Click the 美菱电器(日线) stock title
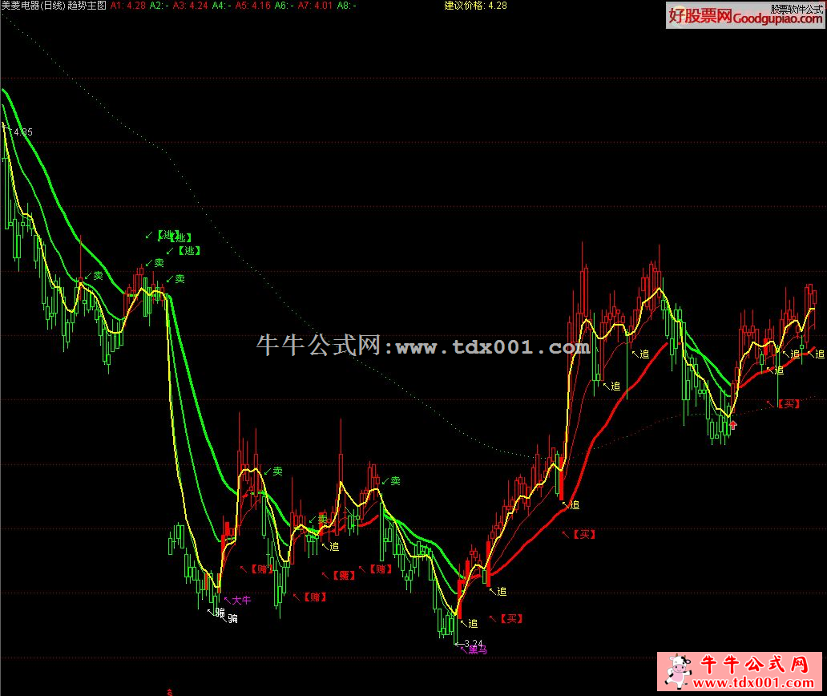 coord(32,6)
